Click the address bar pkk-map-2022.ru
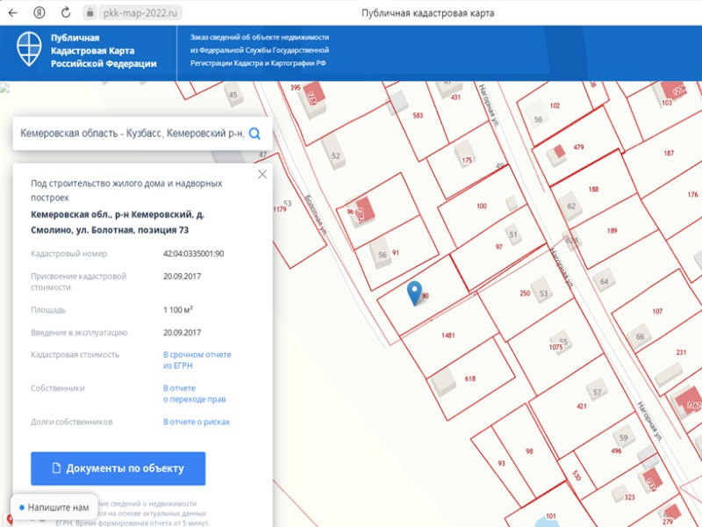 139,13
